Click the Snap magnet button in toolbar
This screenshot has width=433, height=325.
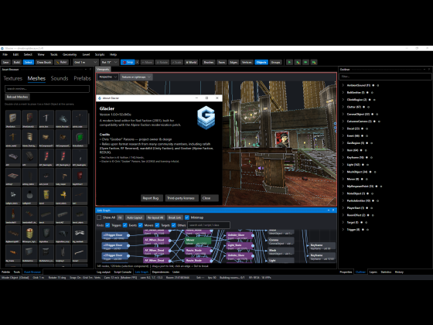[x=128, y=62]
